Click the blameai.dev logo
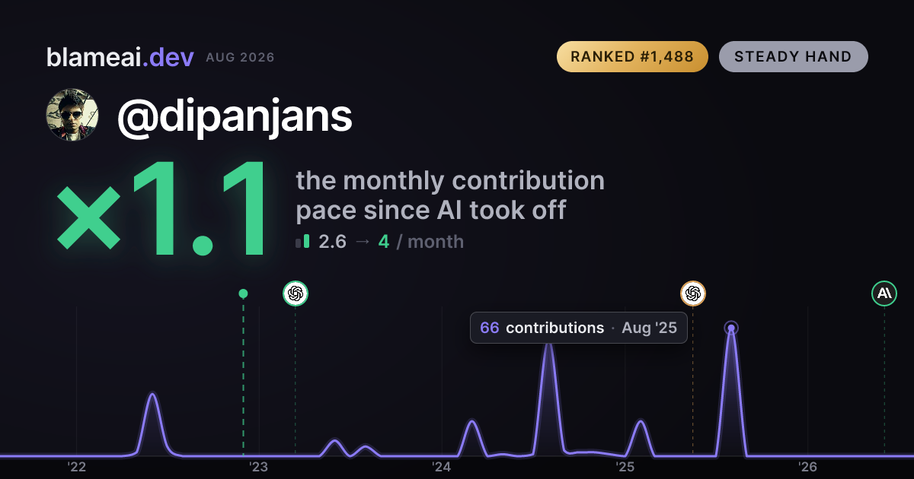This screenshot has height=479, width=914. pos(120,57)
